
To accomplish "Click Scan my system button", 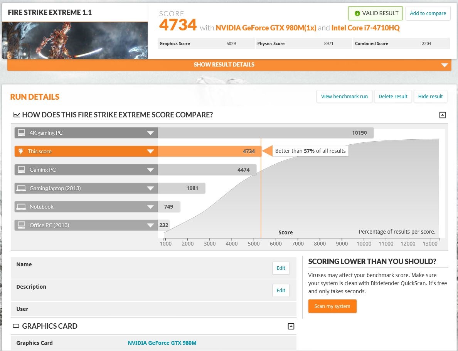I will [x=332, y=306].
